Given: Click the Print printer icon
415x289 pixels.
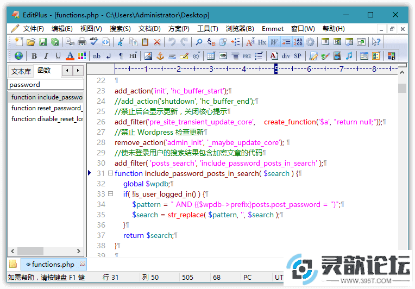Looking at the screenshot, I should [x=82, y=42].
